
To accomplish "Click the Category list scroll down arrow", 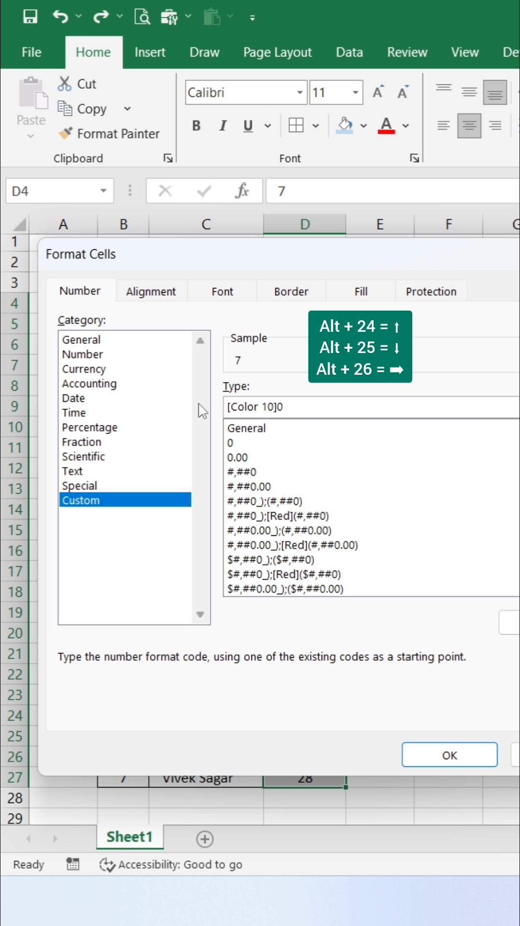I will pos(200,614).
